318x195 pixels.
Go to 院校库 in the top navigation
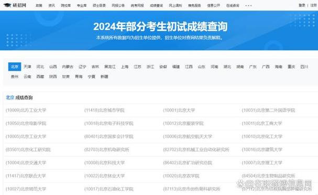point(66,5)
